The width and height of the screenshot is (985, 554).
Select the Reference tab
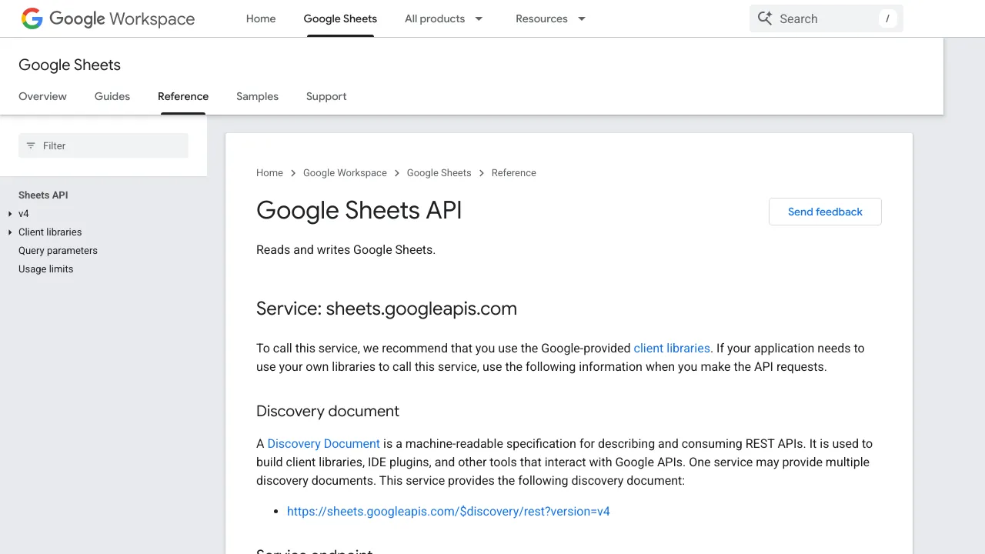183,96
